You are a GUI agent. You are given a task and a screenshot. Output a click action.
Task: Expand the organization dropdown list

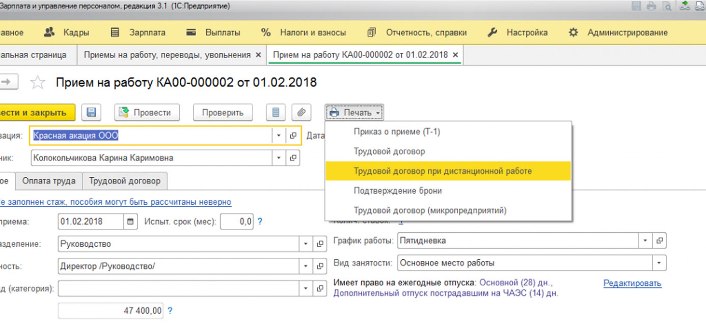(x=279, y=136)
